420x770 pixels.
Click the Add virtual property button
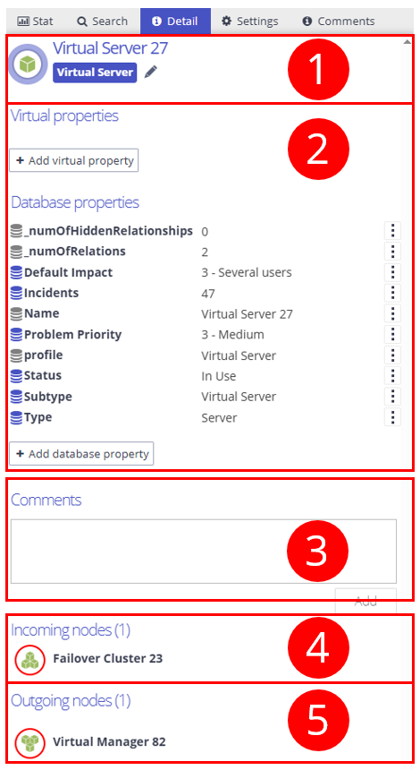(74, 160)
